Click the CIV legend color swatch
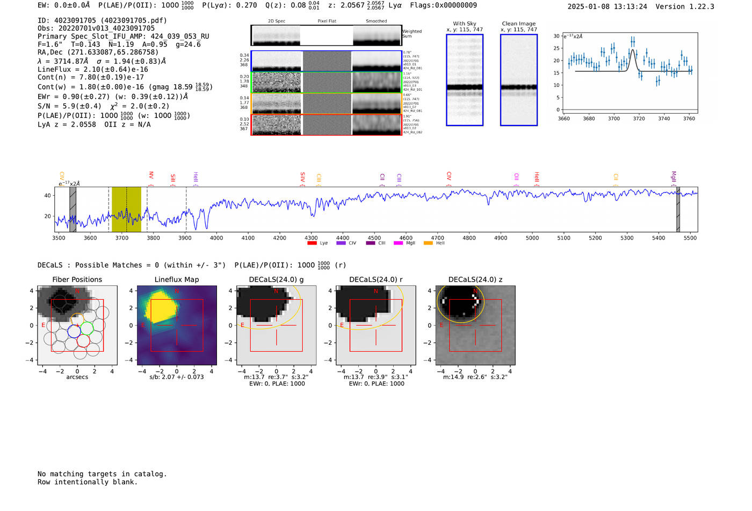This screenshot has height=511, width=752. tap(341, 243)
